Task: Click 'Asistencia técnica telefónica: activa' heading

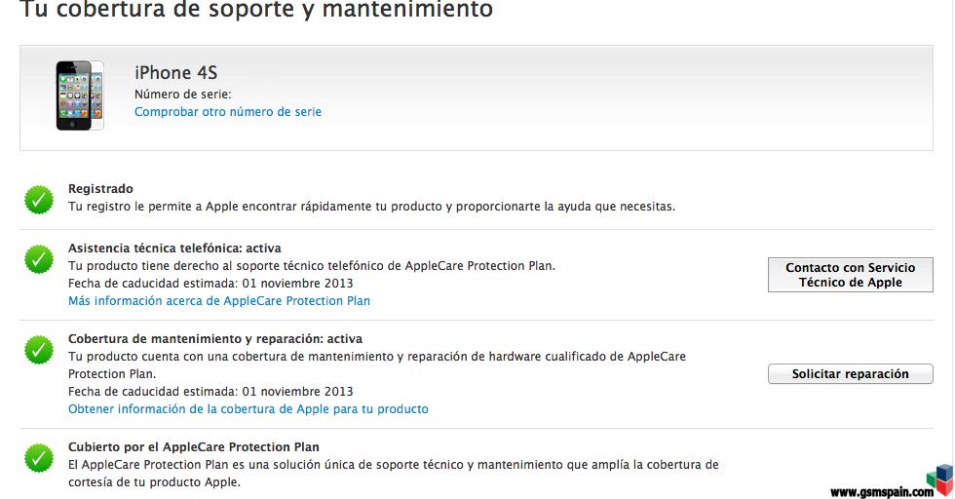Action: 174,249
